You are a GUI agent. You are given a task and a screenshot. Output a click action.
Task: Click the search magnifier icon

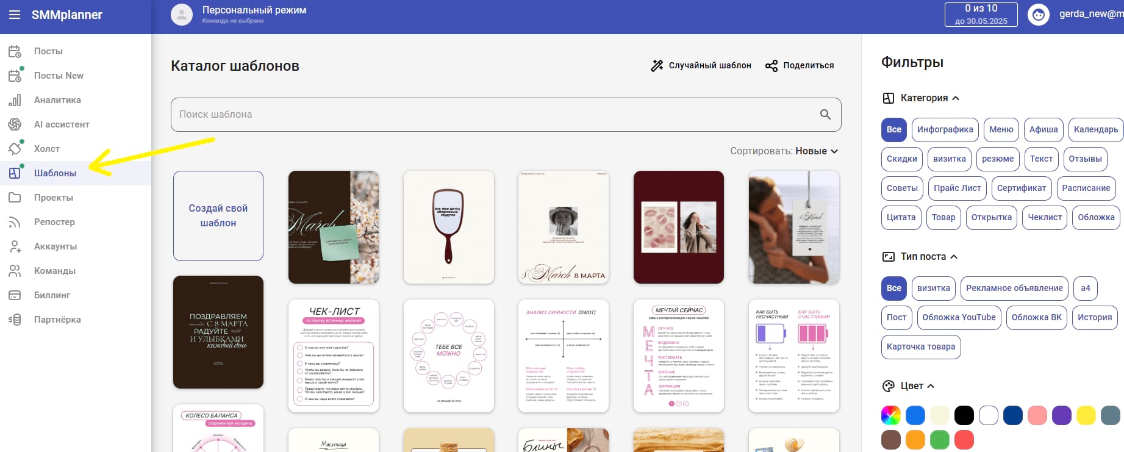pyautogui.click(x=825, y=114)
